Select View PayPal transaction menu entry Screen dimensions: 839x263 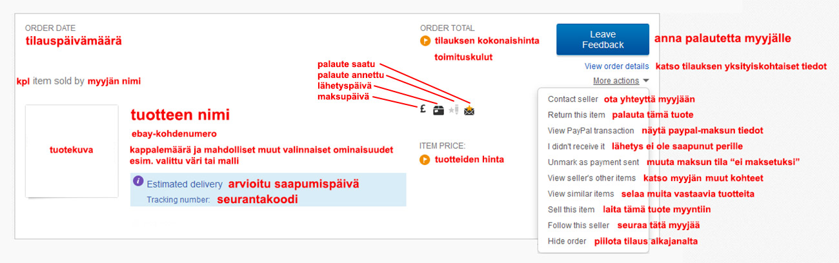[591, 130]
